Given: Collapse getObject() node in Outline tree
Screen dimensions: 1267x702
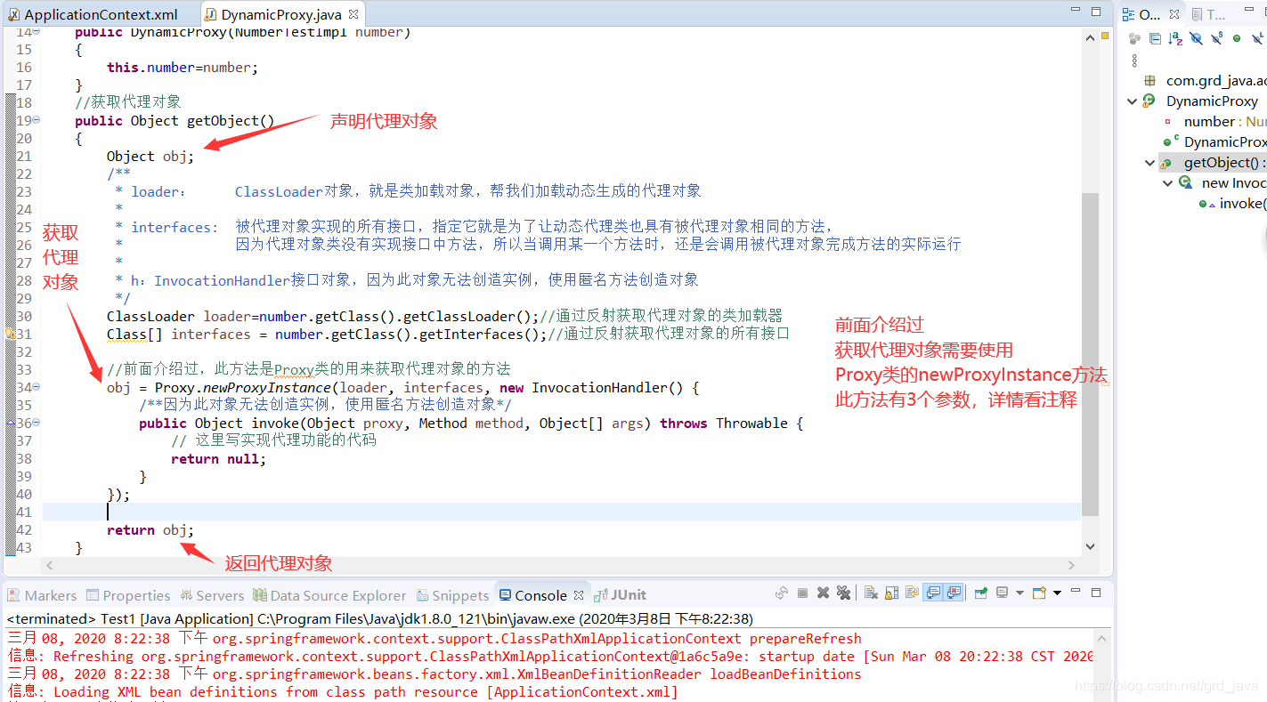Looking at the screenshot, I should click(1149, 163).
